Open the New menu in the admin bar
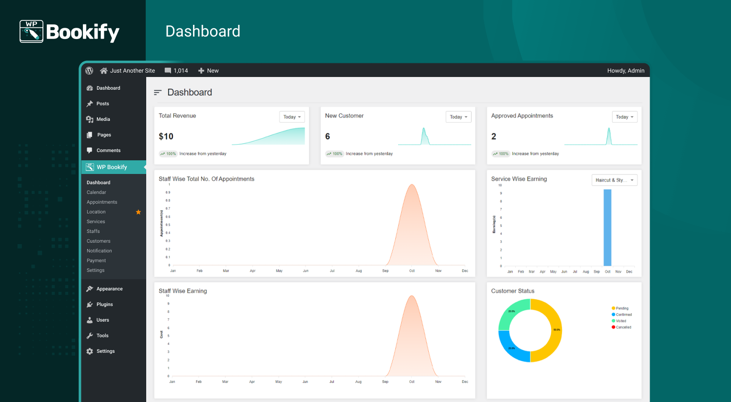The height and width of the screenshot is (402, 731). [209, 70]
